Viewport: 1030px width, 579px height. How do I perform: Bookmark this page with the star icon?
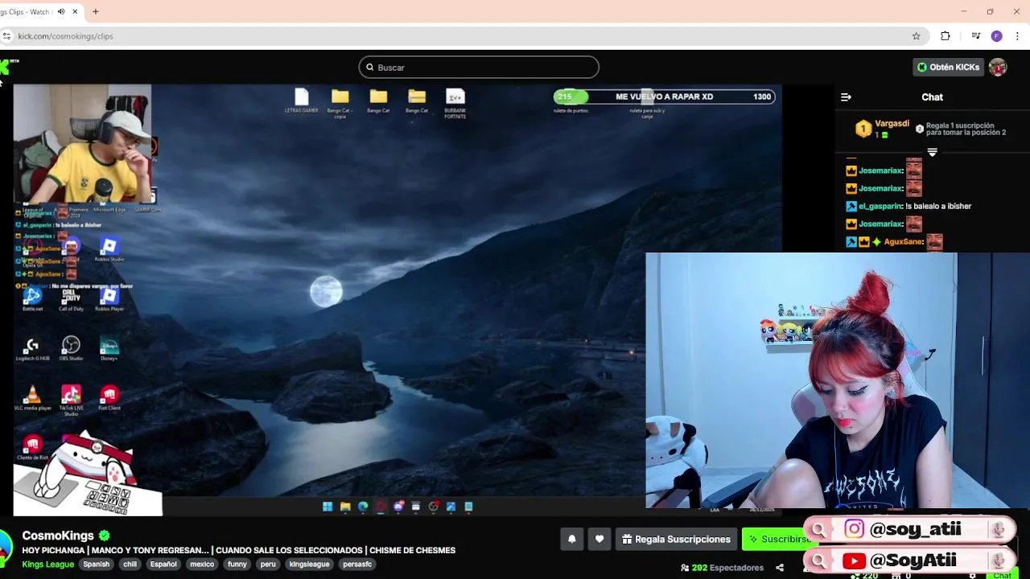(x=916, y=36)
